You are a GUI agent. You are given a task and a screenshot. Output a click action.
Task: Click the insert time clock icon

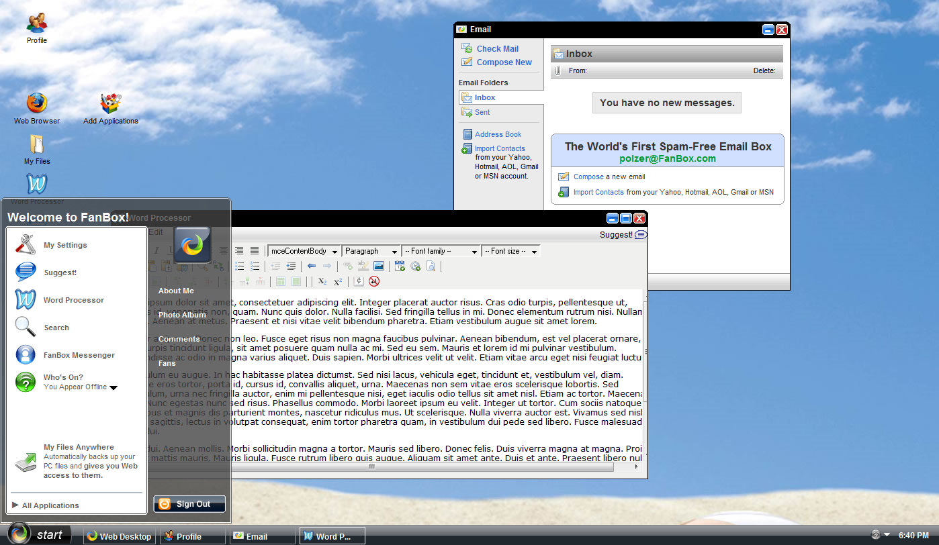[416, 266]
